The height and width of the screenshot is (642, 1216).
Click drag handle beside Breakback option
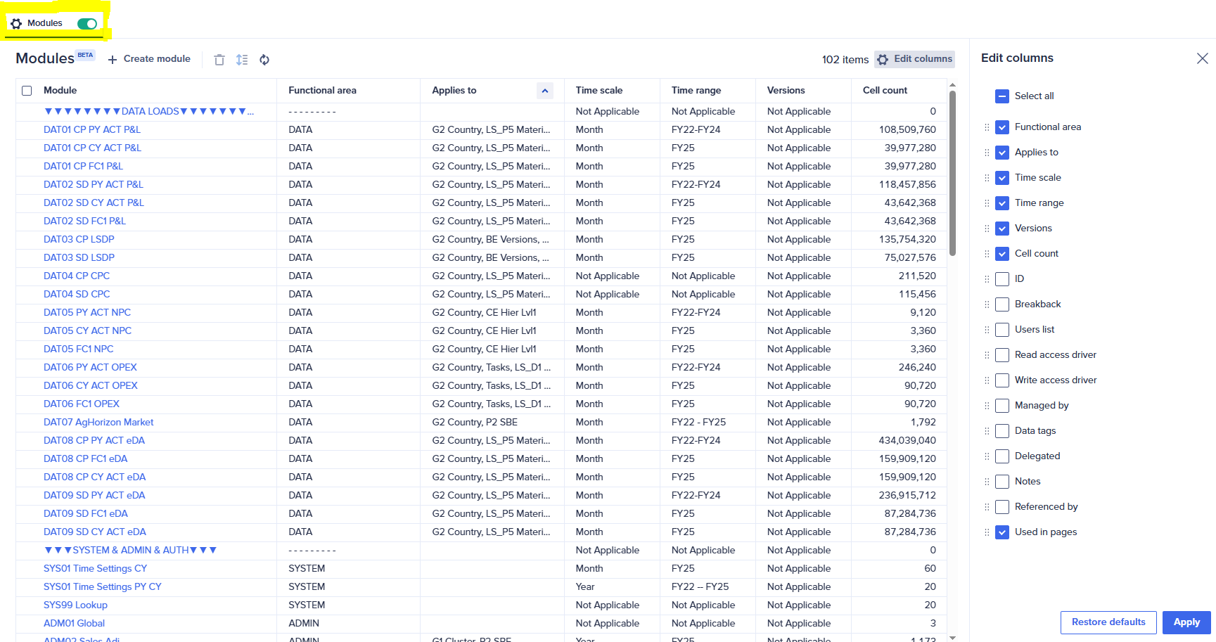point(987,304)
